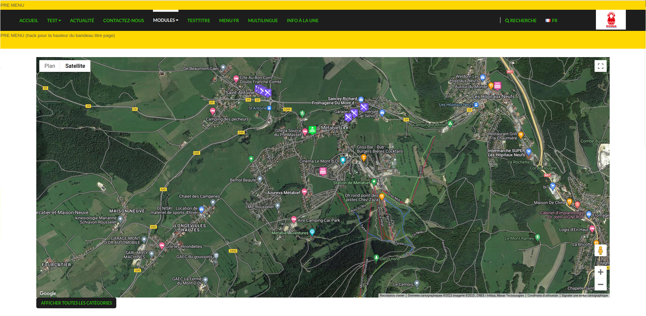646x316 pixels.
Task: Click the Métabief Aventures marker
Action: click(312, 232)
